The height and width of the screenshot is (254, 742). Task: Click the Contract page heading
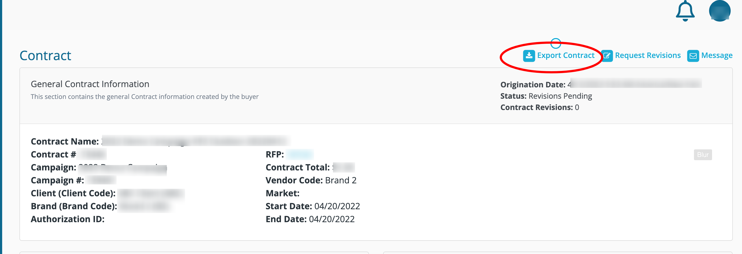tap(45, 56)
